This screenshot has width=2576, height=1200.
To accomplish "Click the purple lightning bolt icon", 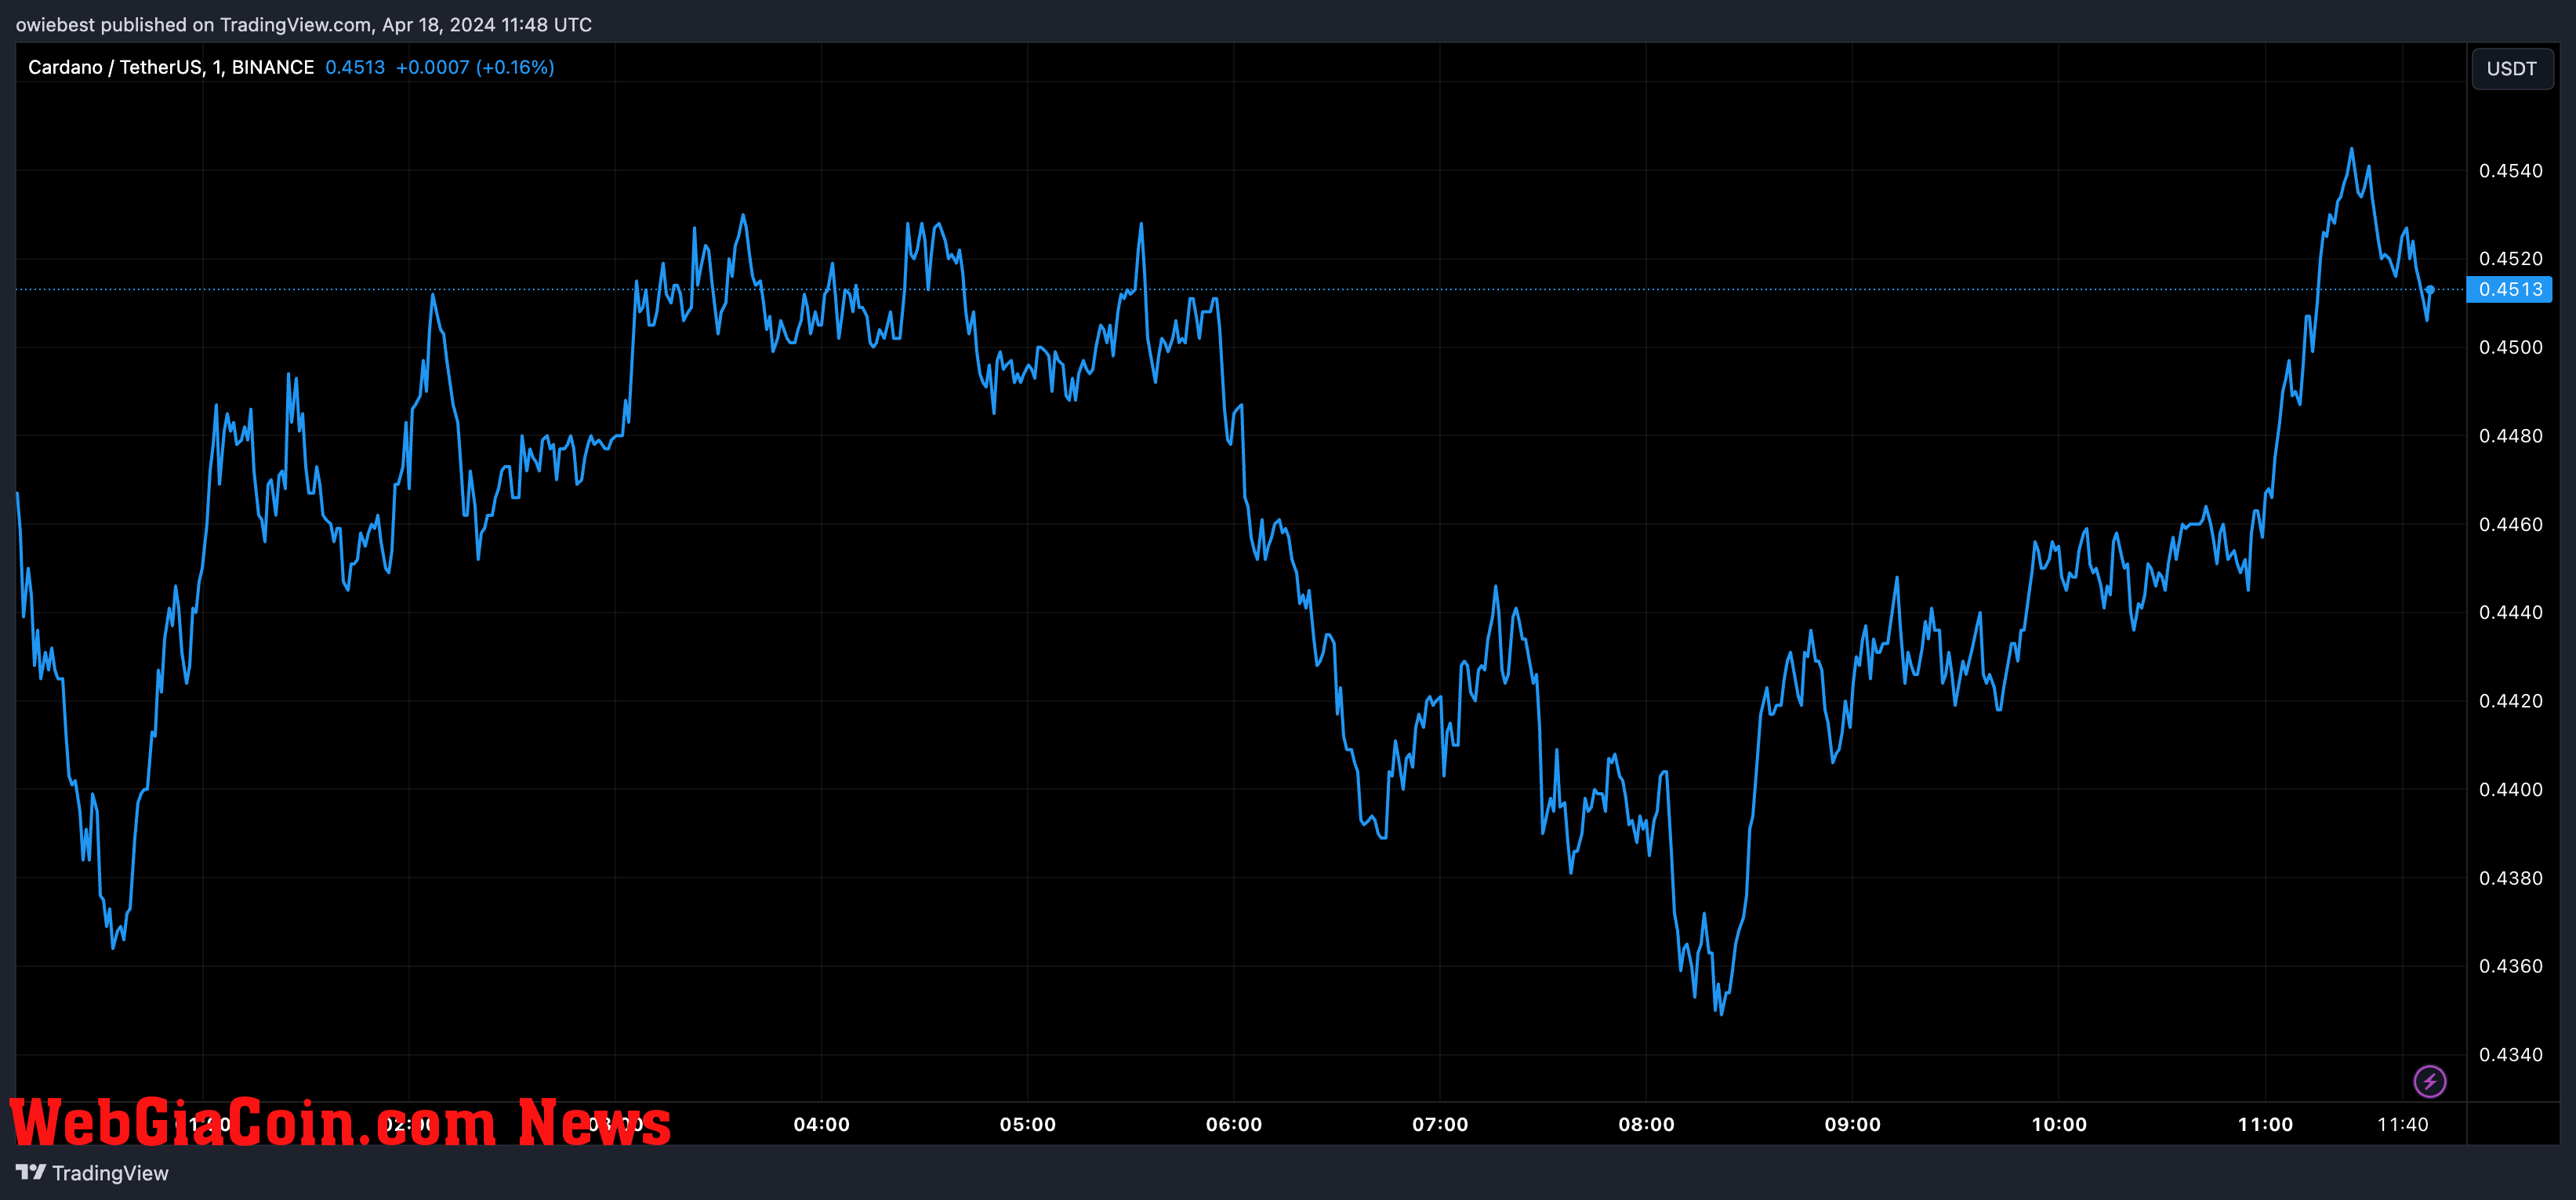I will point(2429,1081).
